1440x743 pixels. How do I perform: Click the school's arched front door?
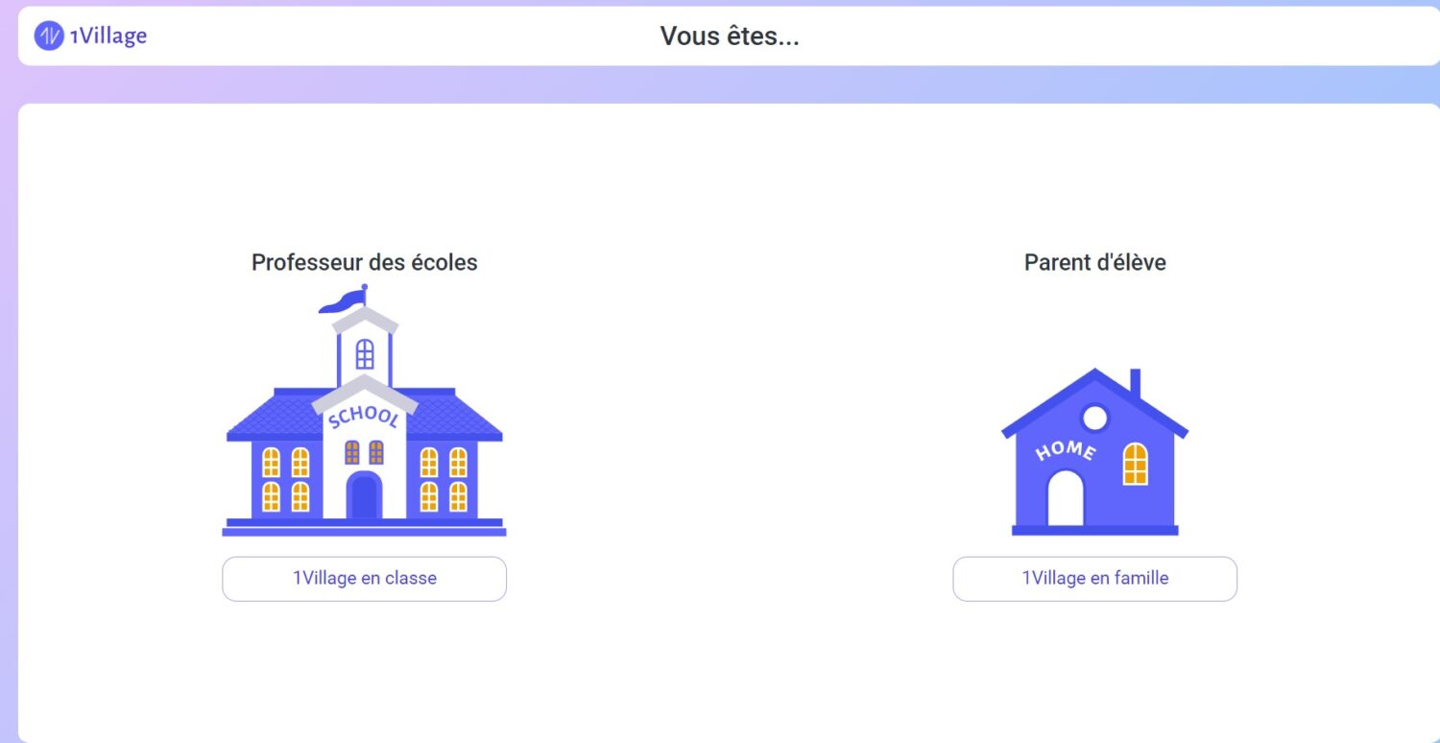pos(364,495)
